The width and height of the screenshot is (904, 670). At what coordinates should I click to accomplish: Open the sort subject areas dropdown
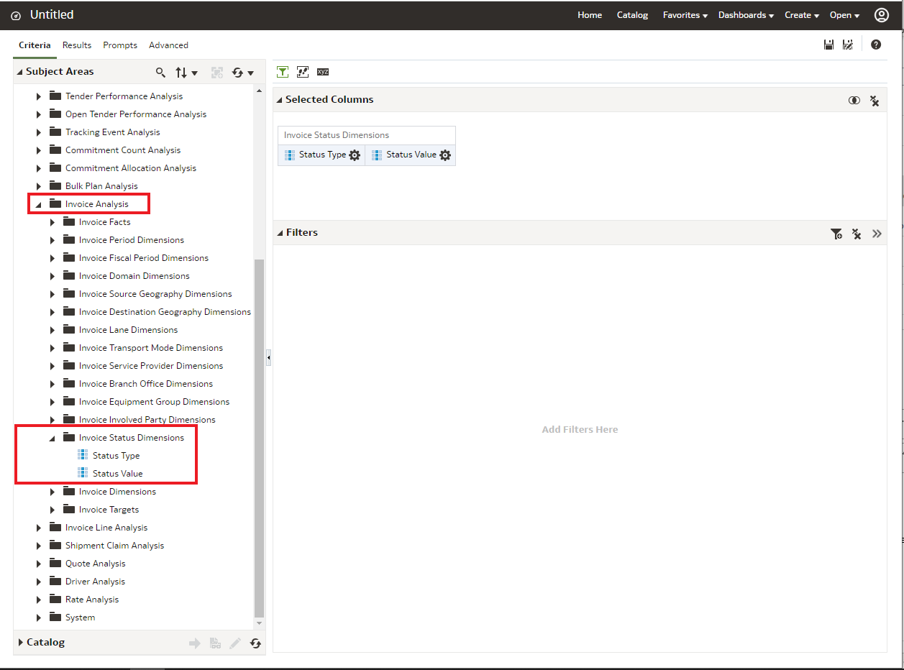(186, 73)
